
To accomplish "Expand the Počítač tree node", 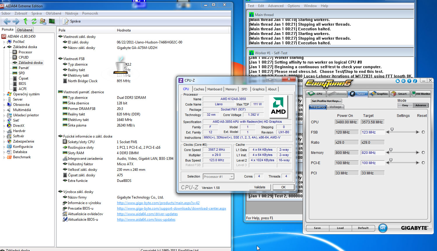I will [x=4, y=42].
